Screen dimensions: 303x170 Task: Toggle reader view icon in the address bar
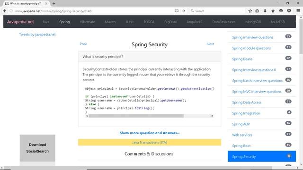tap(177, 11)
